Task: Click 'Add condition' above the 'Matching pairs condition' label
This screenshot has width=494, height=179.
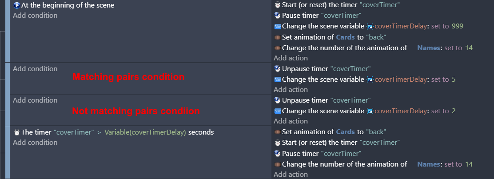Action: (x=35, y=69)
